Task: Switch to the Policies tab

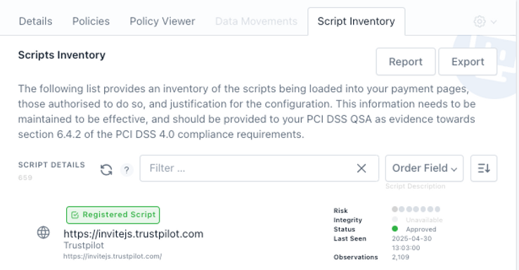Action: 91,21
